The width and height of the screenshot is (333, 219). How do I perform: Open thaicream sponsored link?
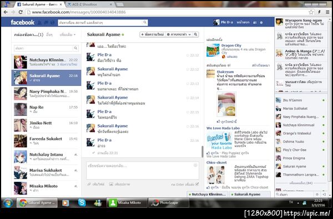[225, 72]
